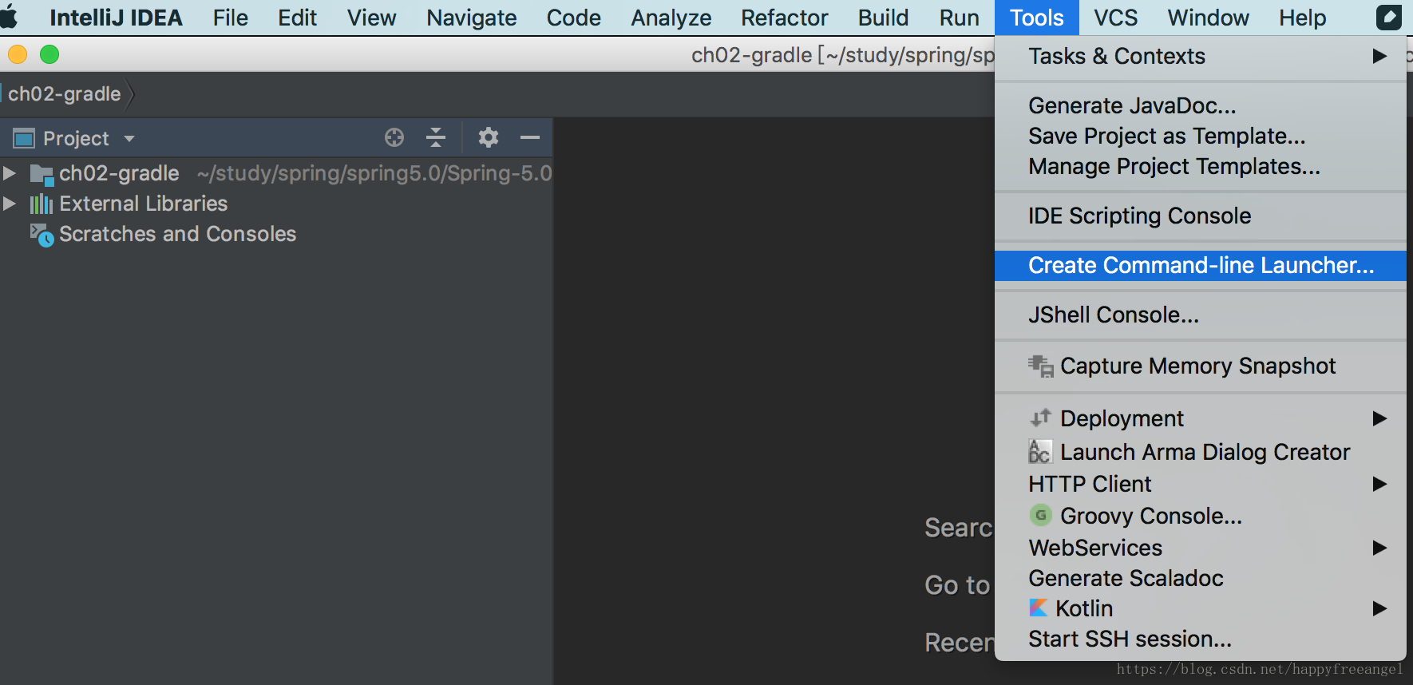Click Capture Memory Snapshot icon
1413x685 pixels.
click(1041, 366)
